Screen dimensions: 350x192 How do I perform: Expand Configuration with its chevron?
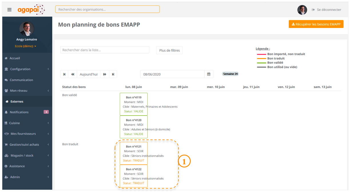48,69
